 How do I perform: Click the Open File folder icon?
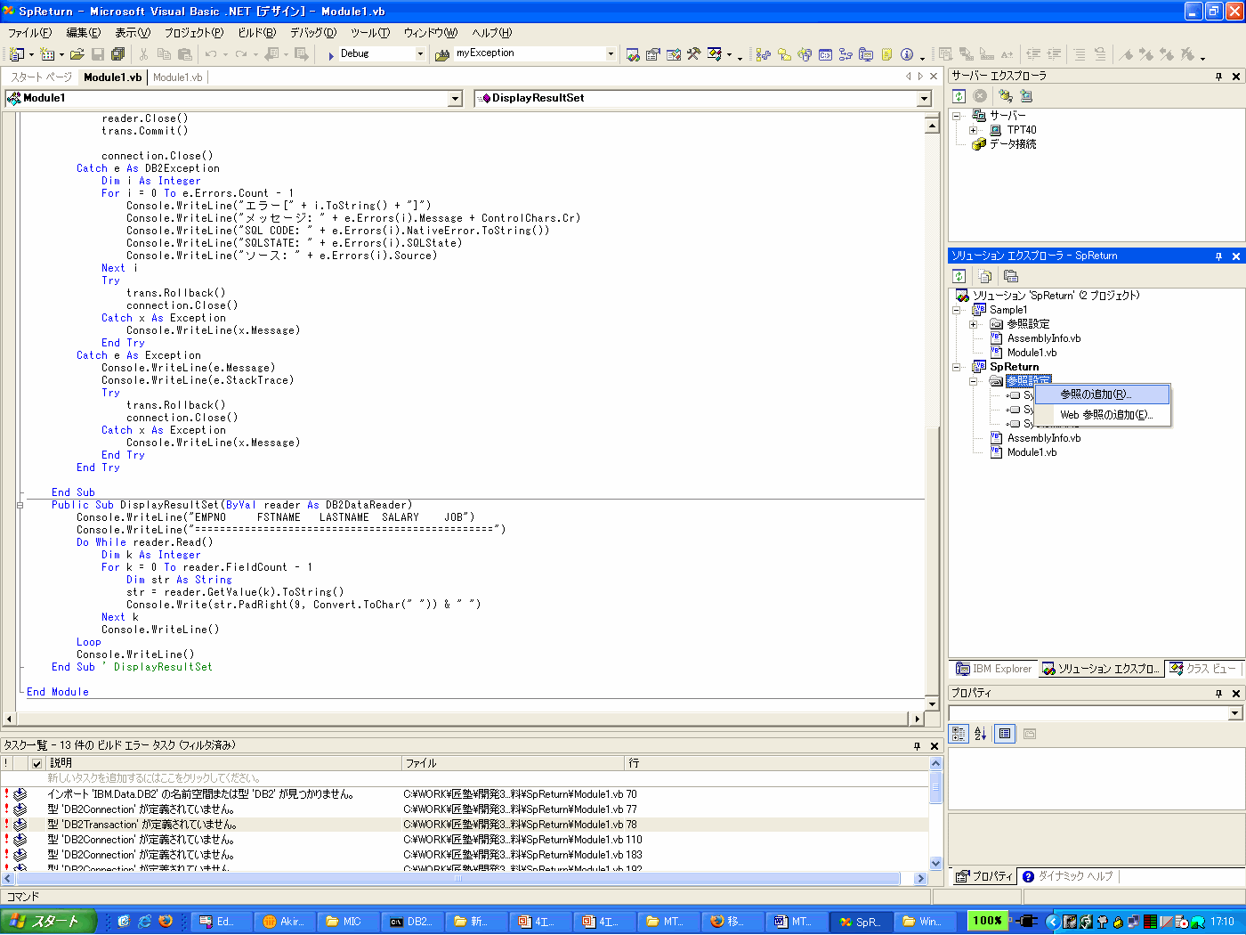click(x=77, y=54)
